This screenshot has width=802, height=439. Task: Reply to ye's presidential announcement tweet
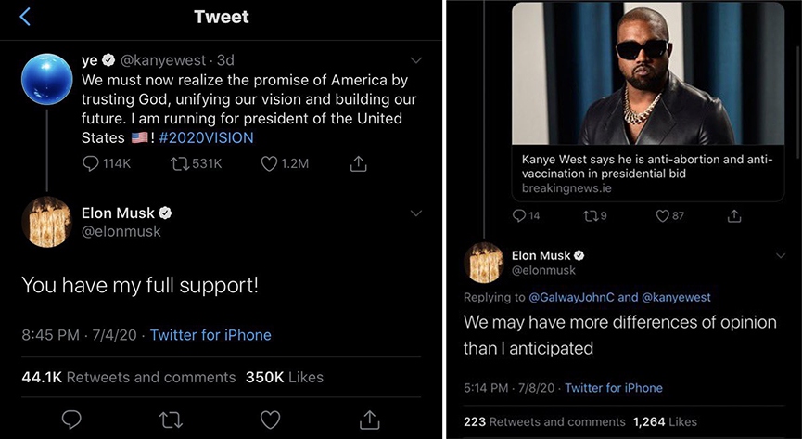pos(92,163)
